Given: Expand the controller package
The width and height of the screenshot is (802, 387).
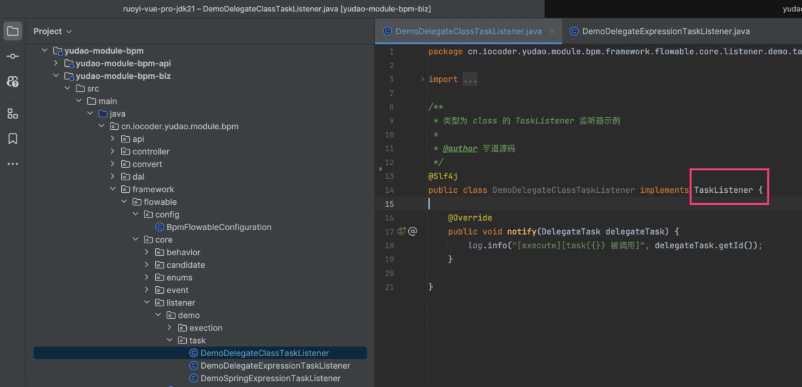Looking at the screenshot, I should pyautogui.click(x=113, y=152).
